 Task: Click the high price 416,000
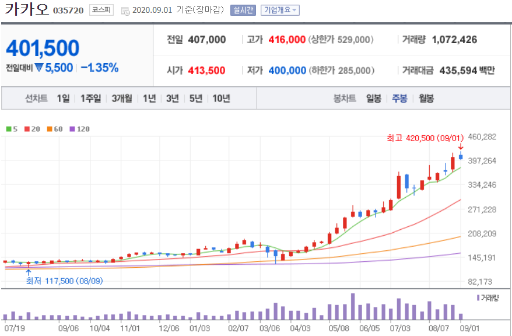point(287,40)
